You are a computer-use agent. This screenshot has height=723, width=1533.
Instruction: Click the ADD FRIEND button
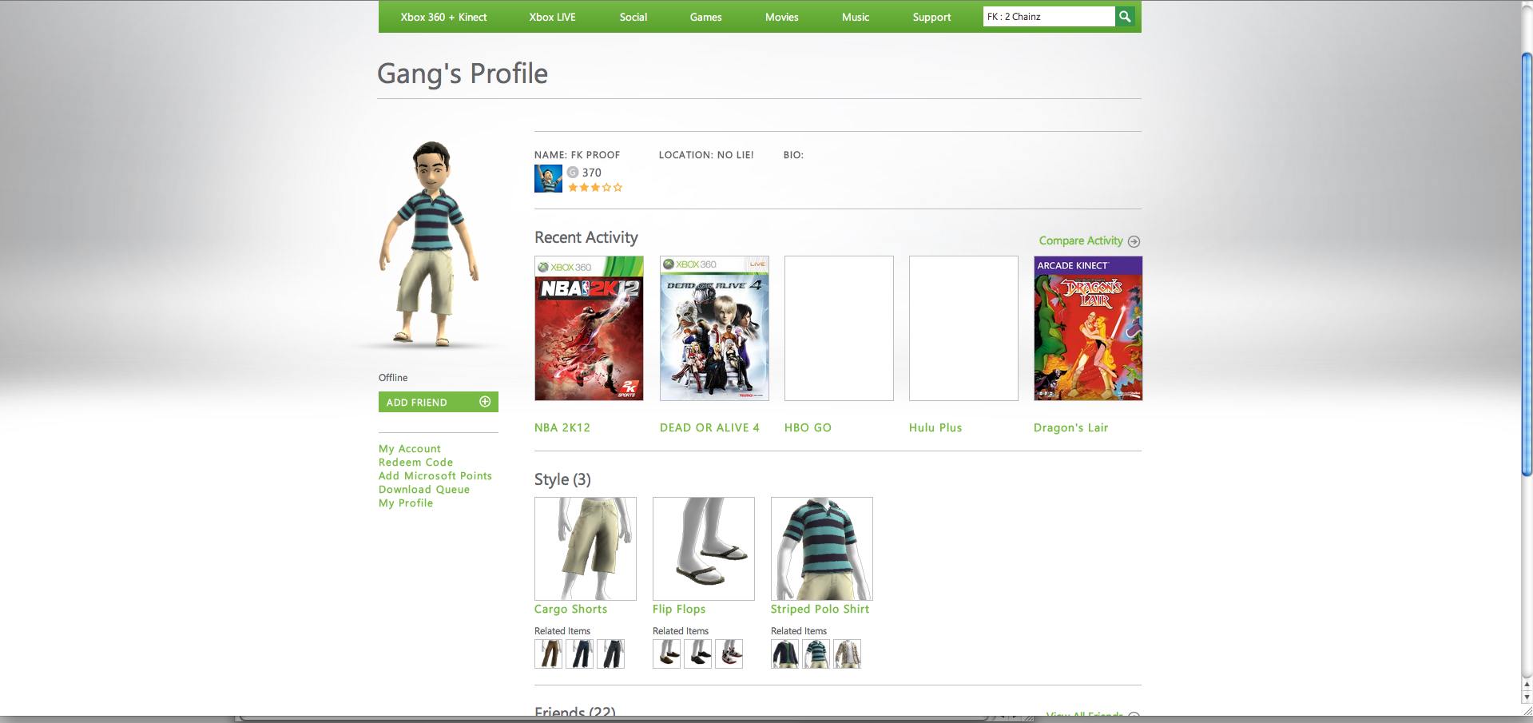click(x=439, y=402)
